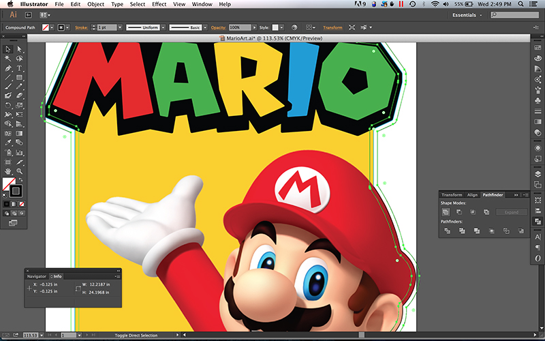Select the Pencil tool
The width and height of the screenshot is (545, 341).
coord(19,87)
